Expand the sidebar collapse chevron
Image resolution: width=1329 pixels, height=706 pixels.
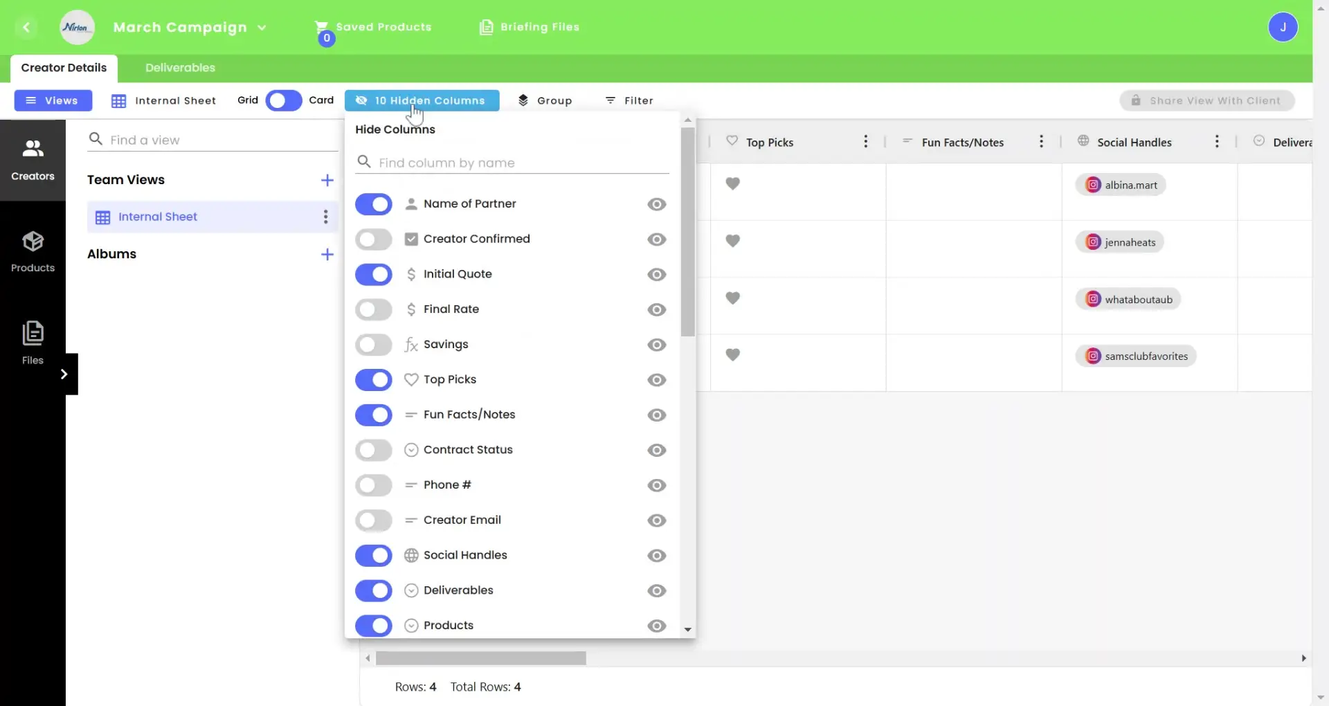pos(64,374)
